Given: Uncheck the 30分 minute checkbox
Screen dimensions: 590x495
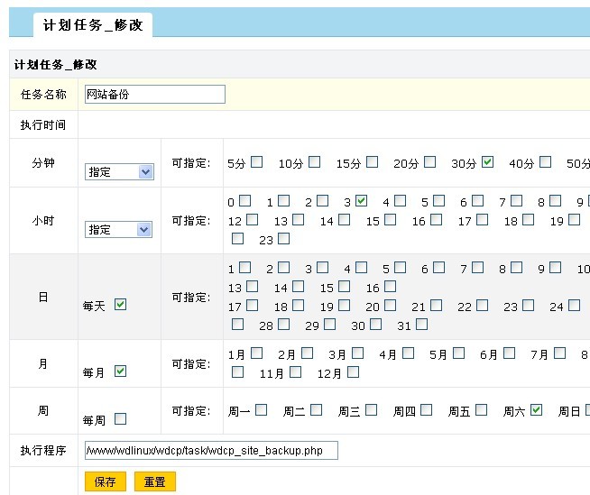Looking at the screenshot, I should pyautogui.click(x=487, y=162).
